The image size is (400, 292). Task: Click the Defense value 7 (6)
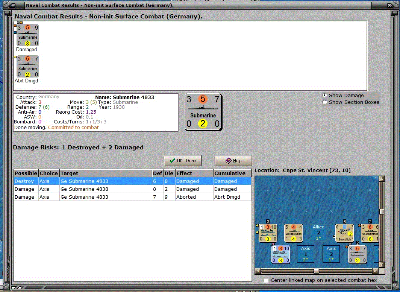44,107
